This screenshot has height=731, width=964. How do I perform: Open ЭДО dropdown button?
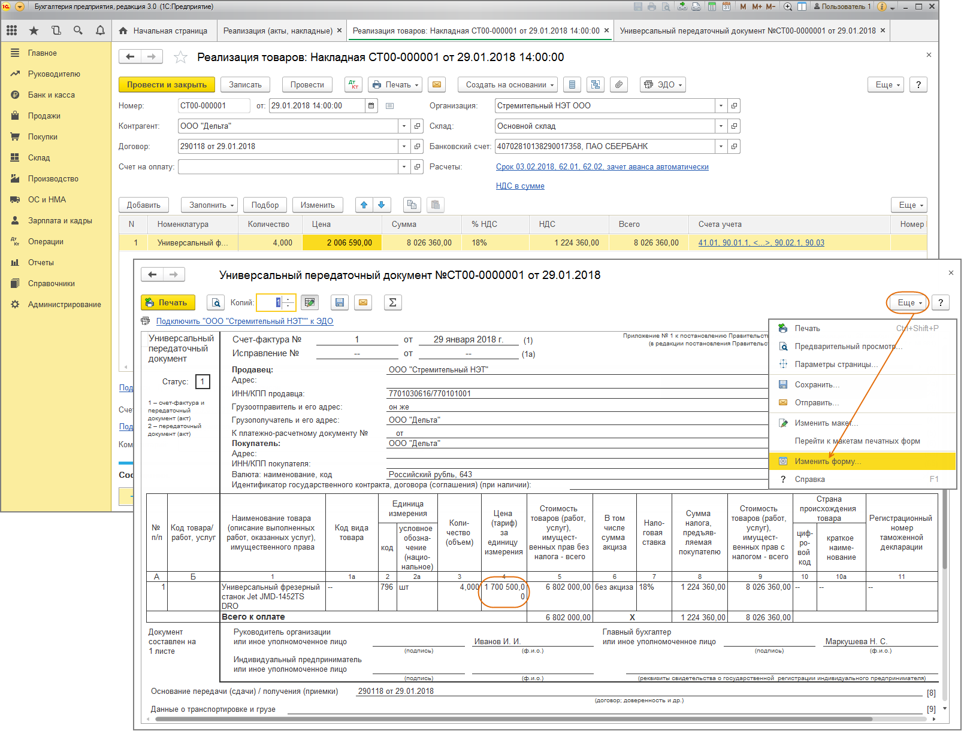(663, 85)
